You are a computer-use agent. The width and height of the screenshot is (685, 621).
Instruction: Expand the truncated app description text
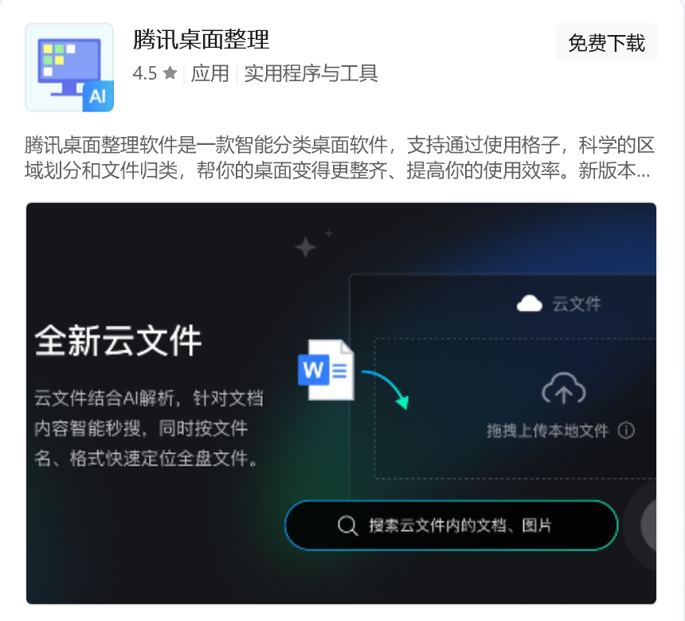339,158
